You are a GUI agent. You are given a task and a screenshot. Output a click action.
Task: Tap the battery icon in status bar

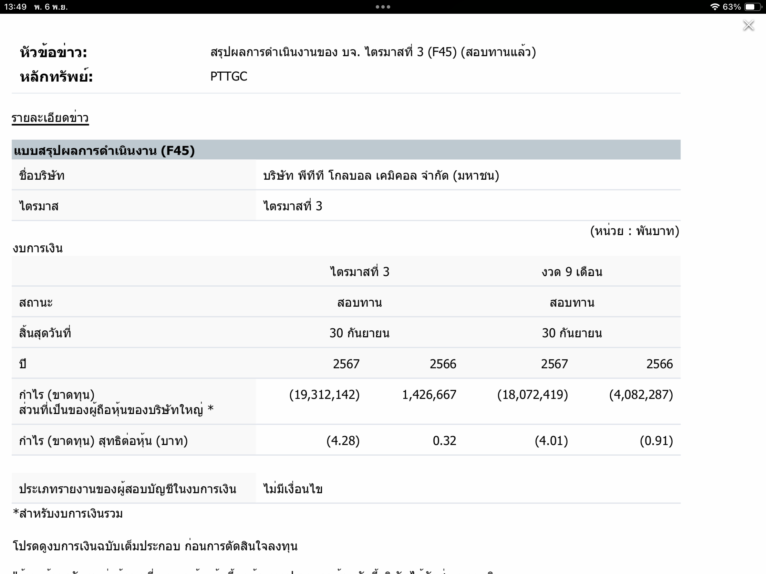click(753, 7)
